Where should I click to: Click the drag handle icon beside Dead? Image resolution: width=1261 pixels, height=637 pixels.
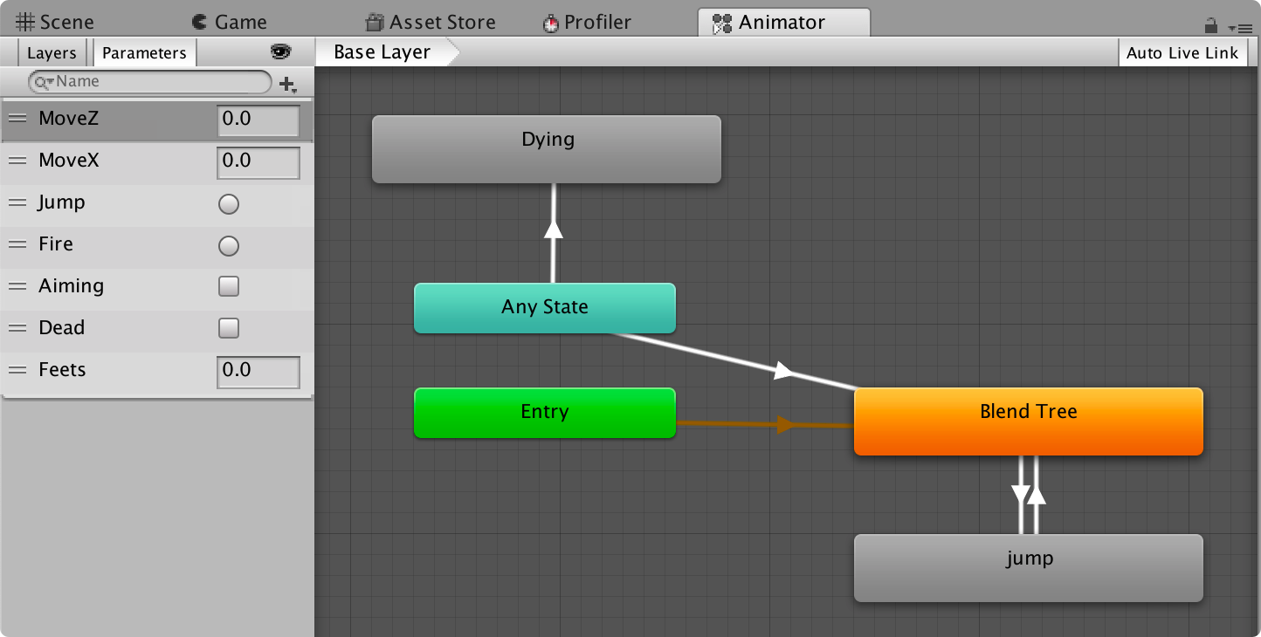point(17,328)
